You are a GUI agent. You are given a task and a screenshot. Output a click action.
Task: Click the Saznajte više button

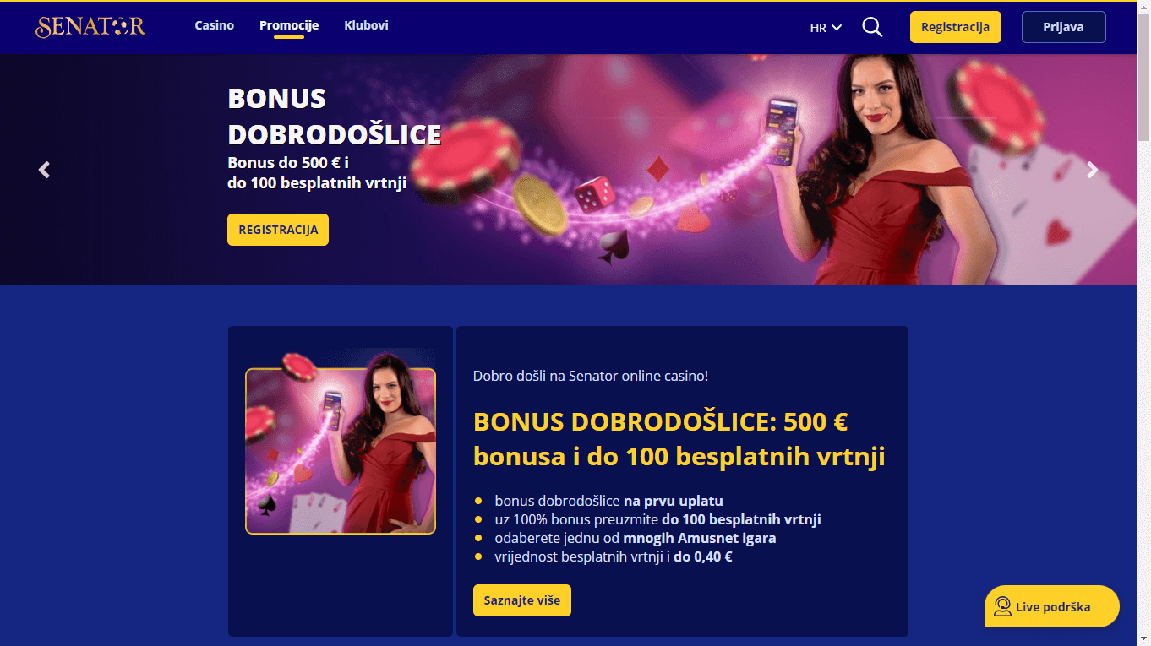click(522, 600)
